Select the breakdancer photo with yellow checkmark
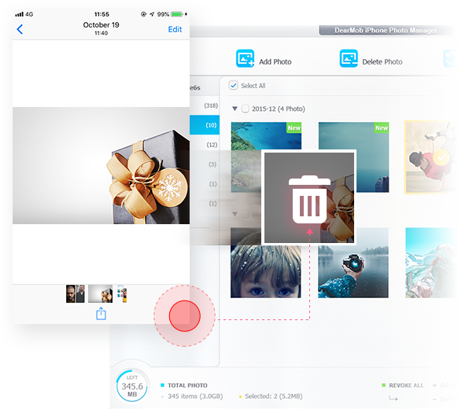 coord(430,157)
